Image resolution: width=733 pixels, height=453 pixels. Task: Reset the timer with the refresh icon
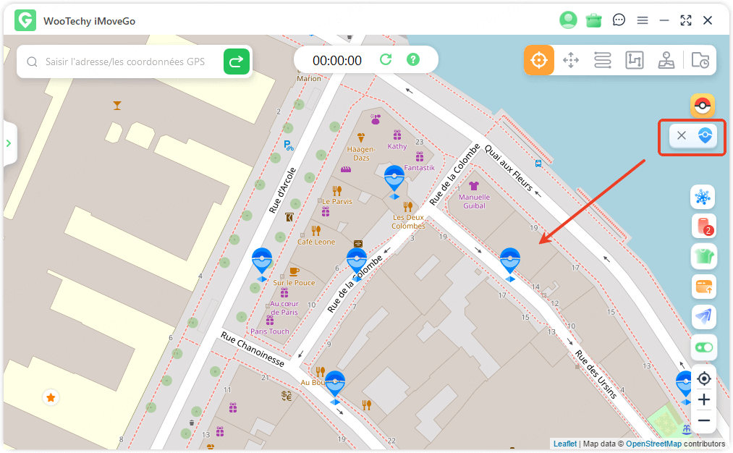[x=386, y=60]
